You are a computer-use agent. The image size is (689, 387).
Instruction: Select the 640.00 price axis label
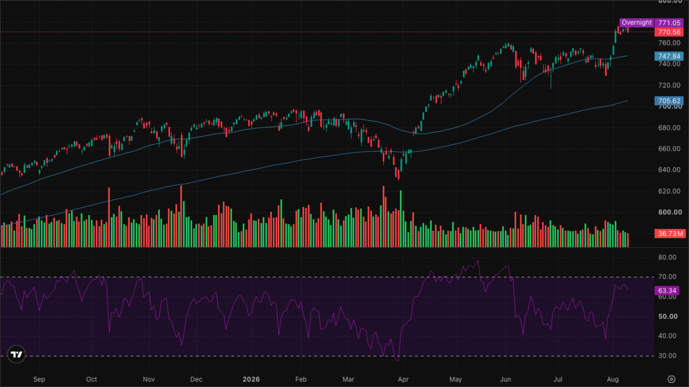tap(669, 170)
